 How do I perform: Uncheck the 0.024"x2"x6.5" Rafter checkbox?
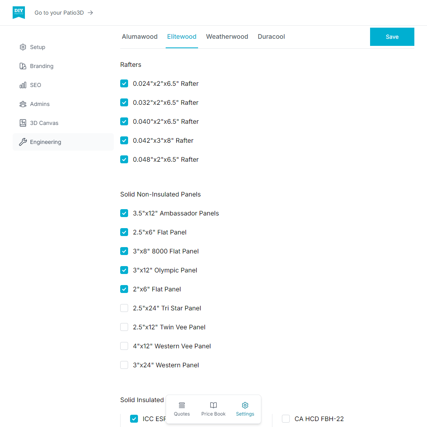[x=124, y=83]
